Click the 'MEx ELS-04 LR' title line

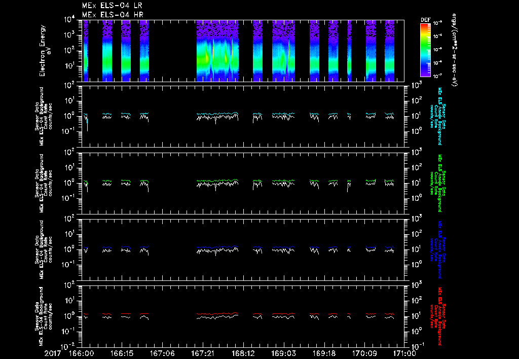click(112, 6)
